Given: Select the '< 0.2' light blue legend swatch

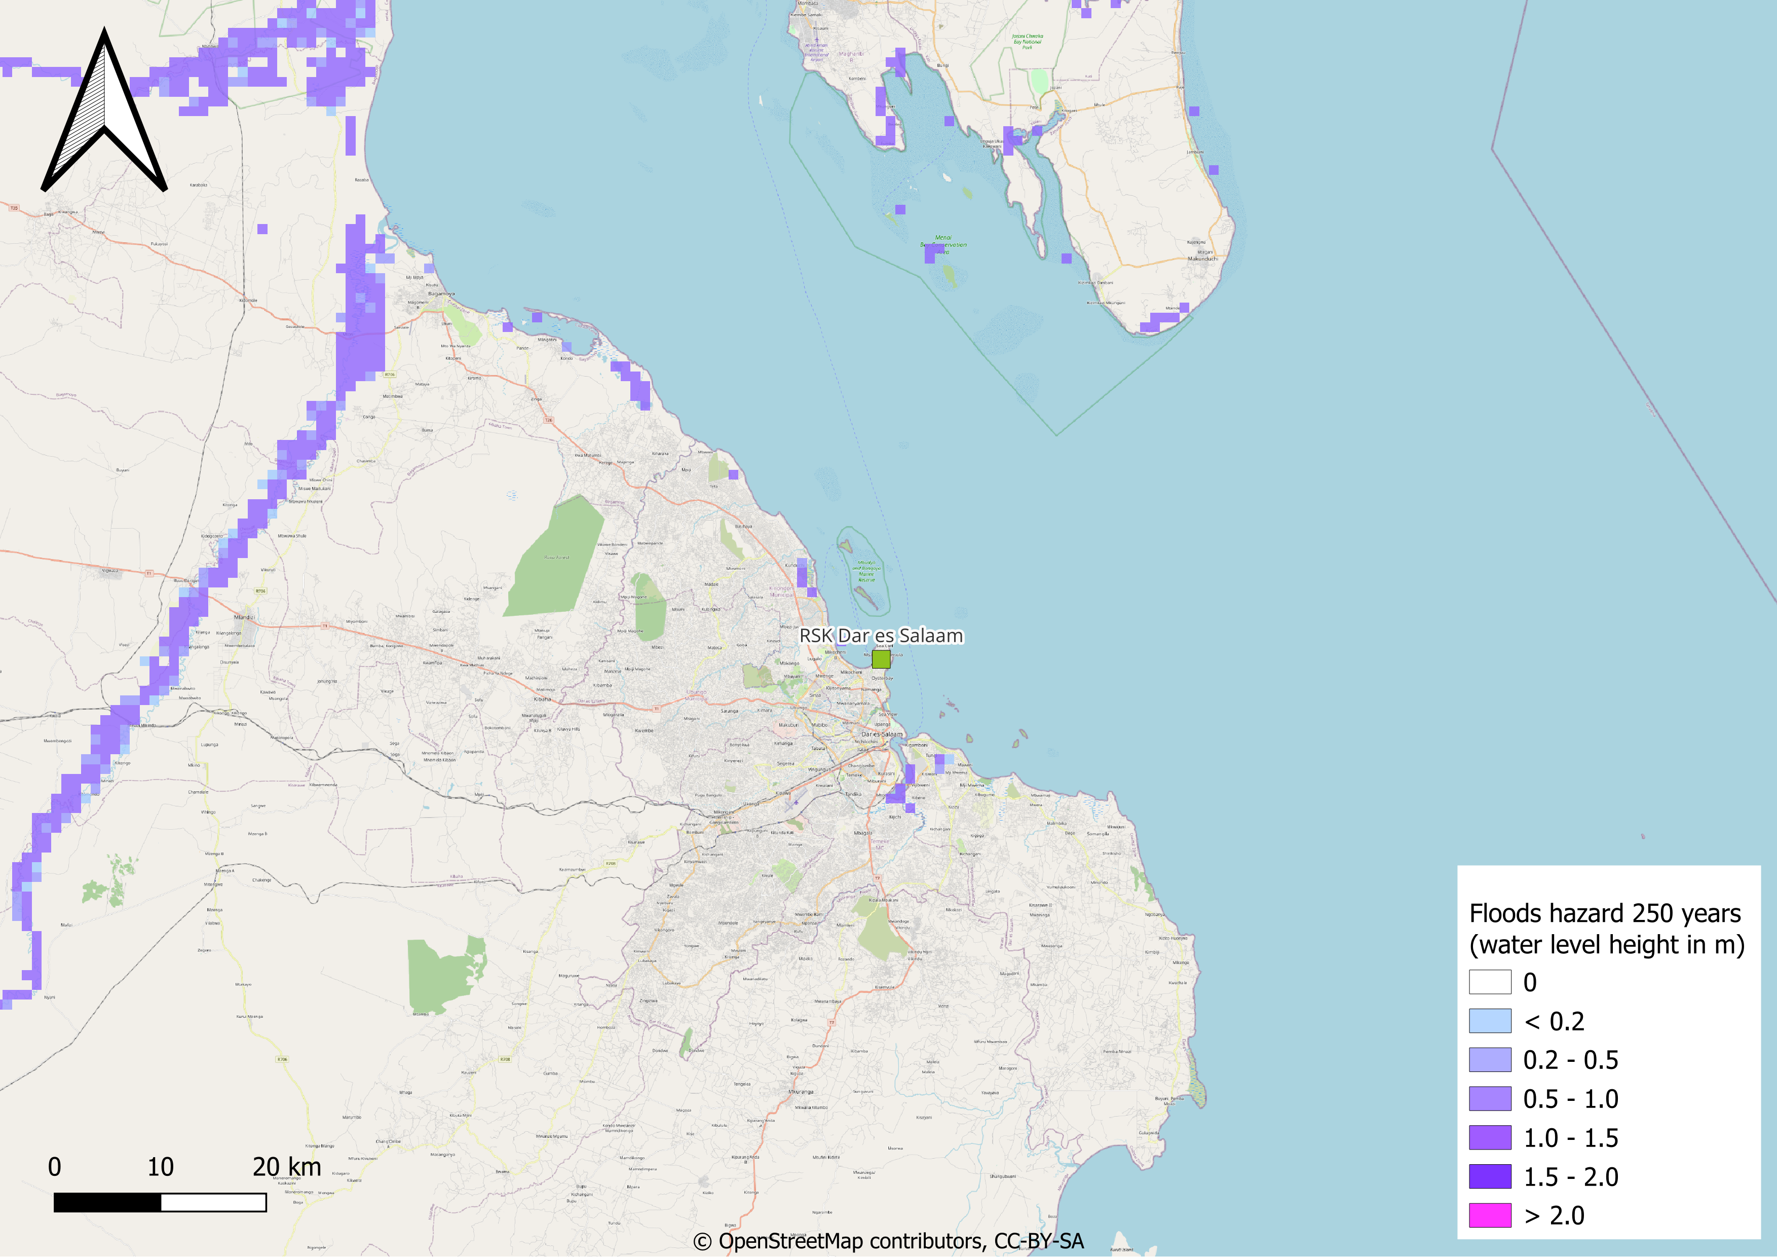Looking at the screenshot, I should coord(1490,1021).
